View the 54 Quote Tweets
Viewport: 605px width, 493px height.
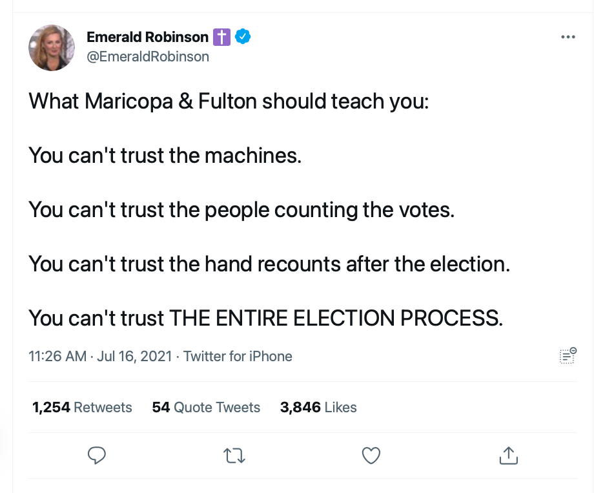[x=206, y=407]
